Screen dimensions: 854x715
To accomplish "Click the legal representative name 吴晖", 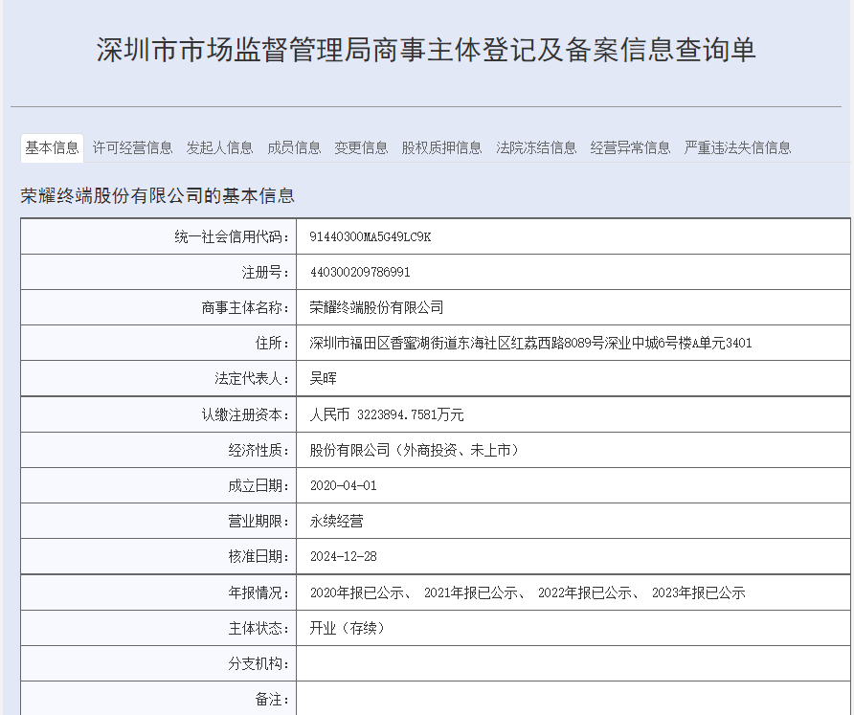I will pyautogui.click(x=322, y=377).
